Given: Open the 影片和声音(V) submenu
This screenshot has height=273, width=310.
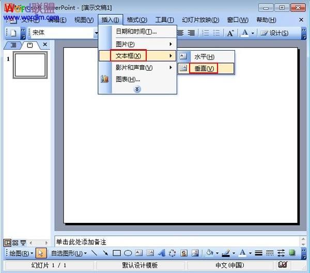Looking at the screenshot, I should 137,67.
